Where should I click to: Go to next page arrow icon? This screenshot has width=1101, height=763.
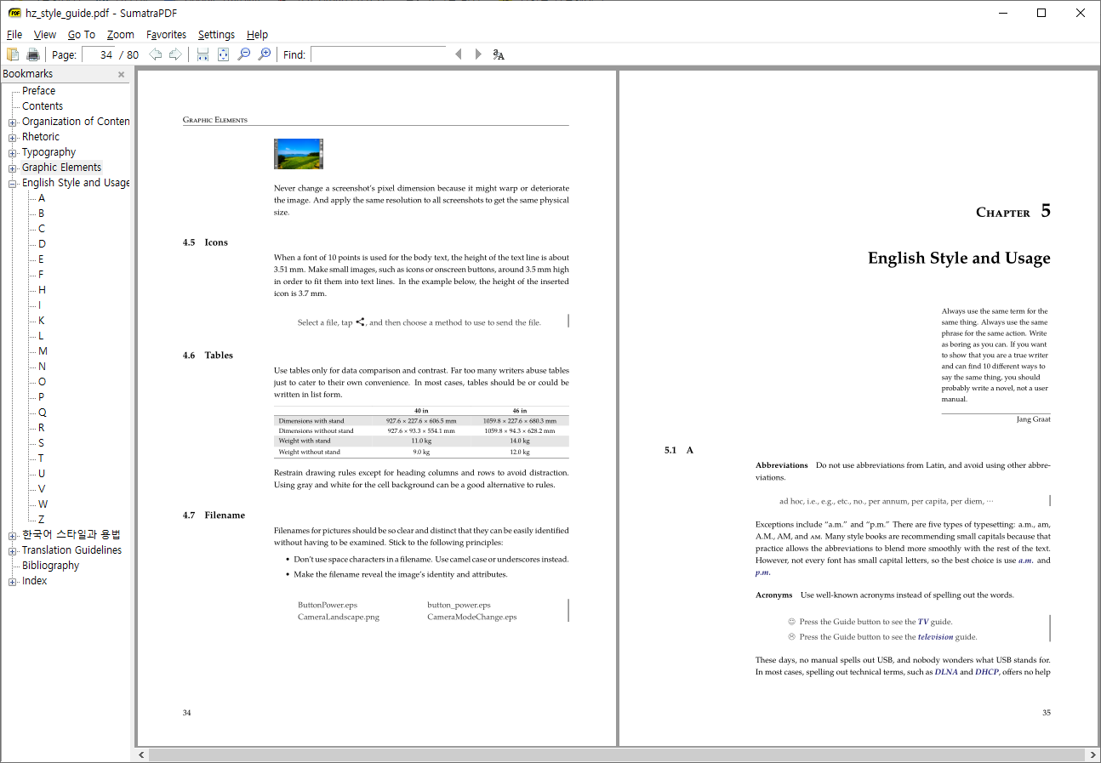(x=175, y=54)
